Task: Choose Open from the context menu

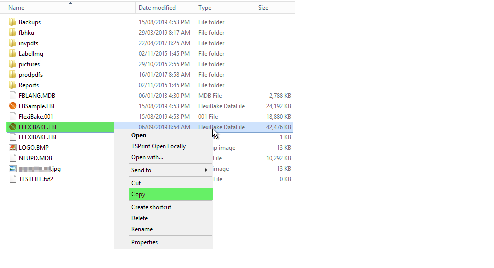Action: coord(171,135)
